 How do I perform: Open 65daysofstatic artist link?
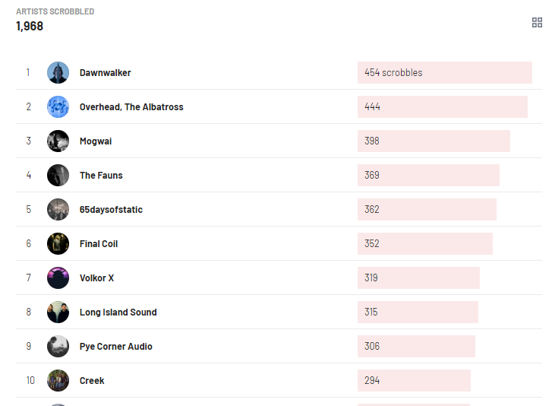(111, 210)
